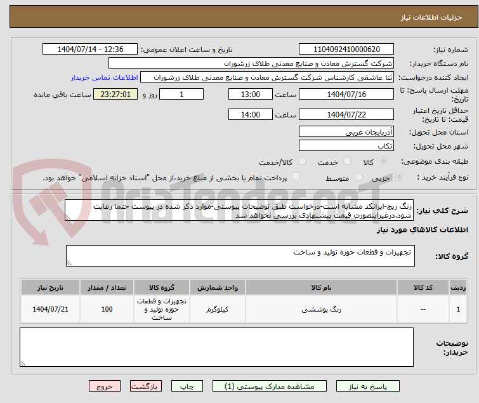Click the resize handle of description box
Screen dimensions: 479x403
pos(68,218)
